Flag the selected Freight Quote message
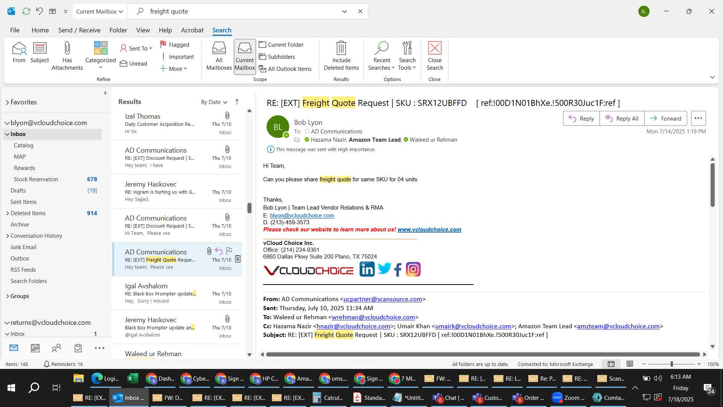Viewport: 723px width, 407px height. (x=229, y=251)
